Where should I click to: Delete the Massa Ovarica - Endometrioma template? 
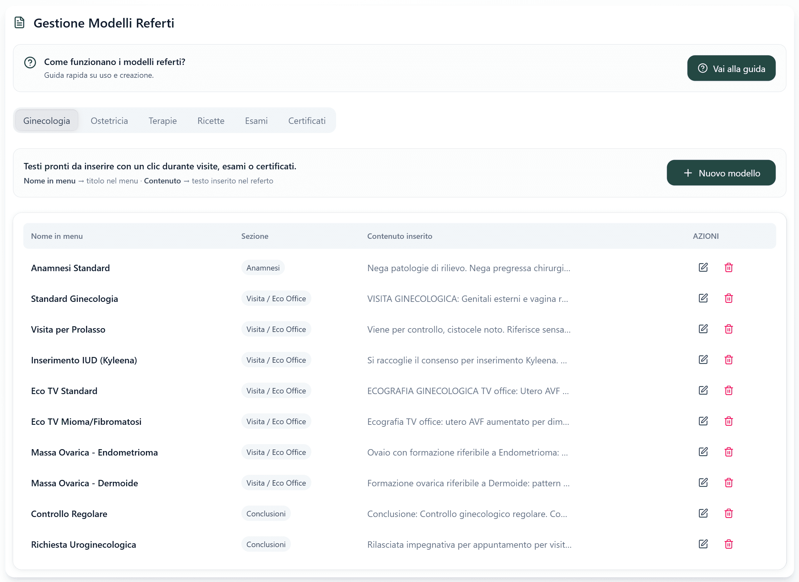(x=729, y=452)
